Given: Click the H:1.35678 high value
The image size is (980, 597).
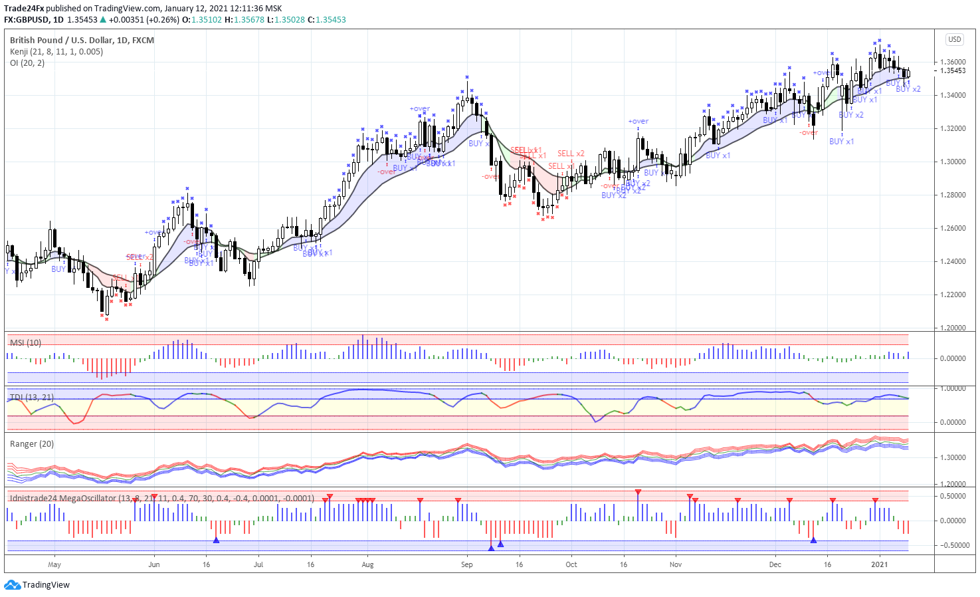Looking at the screenshot, I should tap(245, 20).
